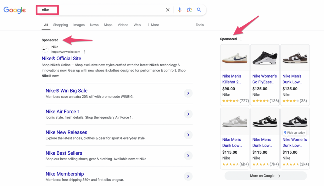
Task: Open Tools search options
Action: pyautogui.click(x=200, y=25)
